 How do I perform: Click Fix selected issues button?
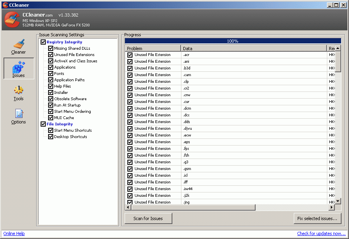(x=317, y=218)
